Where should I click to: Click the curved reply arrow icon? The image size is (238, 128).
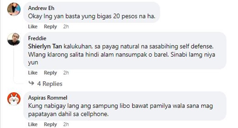tap(31, 83)
